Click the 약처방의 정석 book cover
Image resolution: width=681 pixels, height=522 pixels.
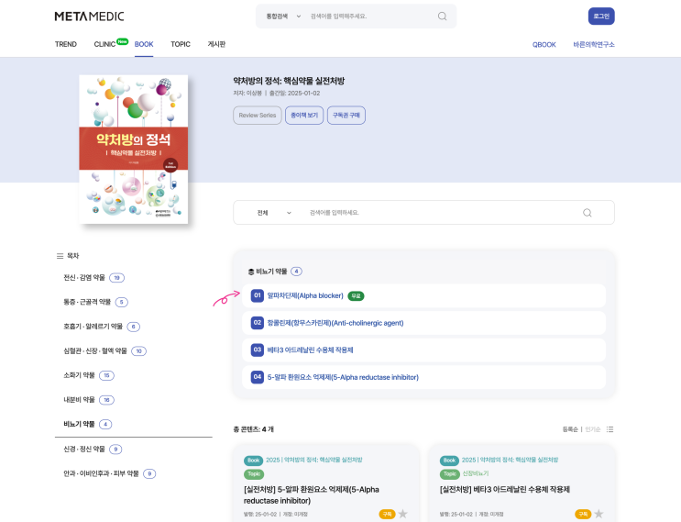coord(133,150)
